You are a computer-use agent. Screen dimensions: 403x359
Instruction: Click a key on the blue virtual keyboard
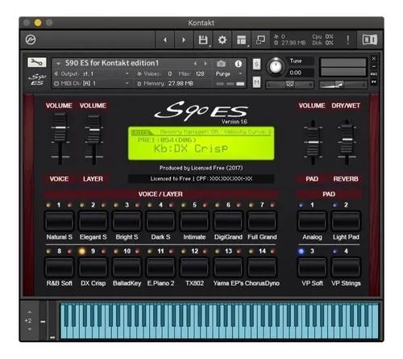click(x=219, y=320)
